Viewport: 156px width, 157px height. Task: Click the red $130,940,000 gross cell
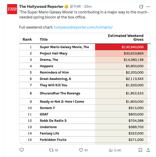coord(121,47)
